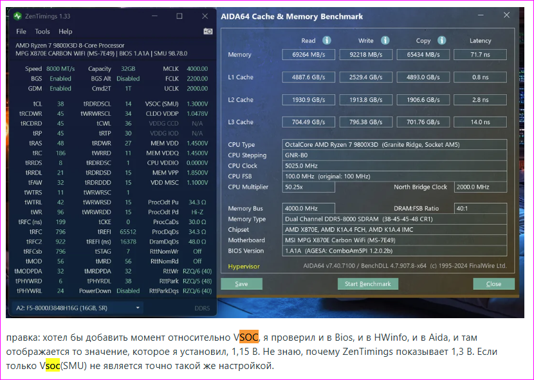The width and height of the screenshot is (534, 380).
Task: Select L1 Cache read 4887.6 GB/s
Action: pyautogui.click(x=309, y=77)
